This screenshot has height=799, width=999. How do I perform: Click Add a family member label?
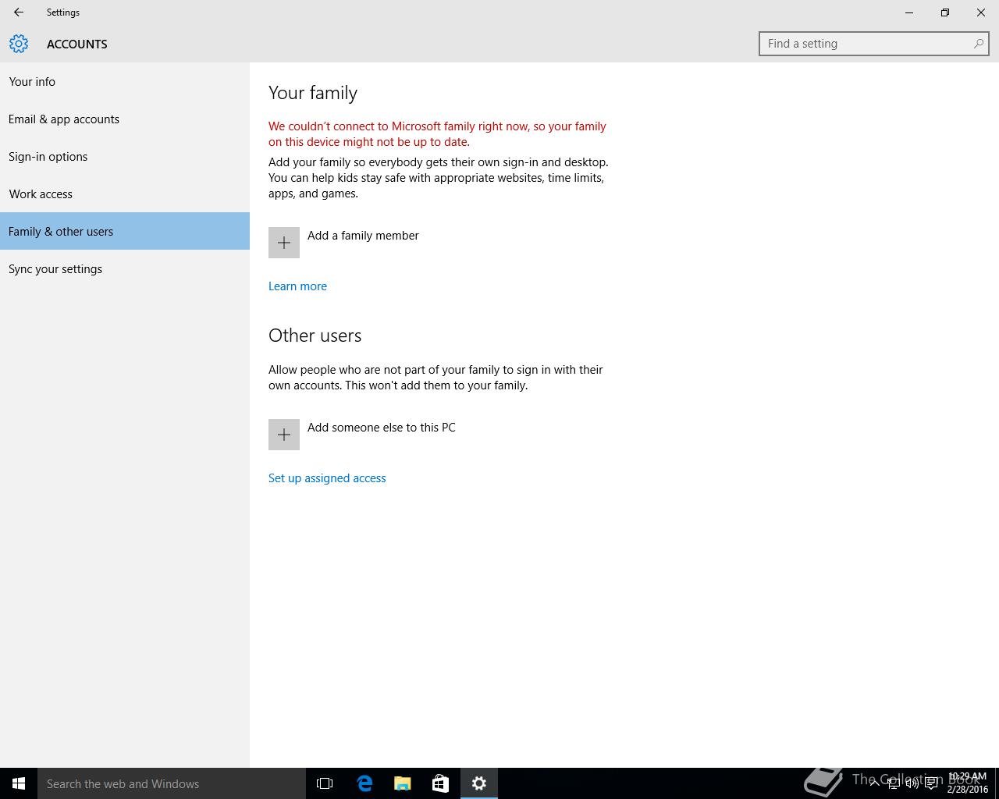tap(363, 236)
